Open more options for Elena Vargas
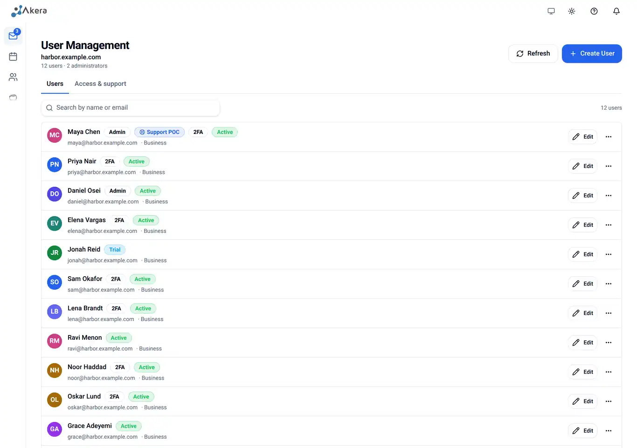Viewport: 637px width, 448px height. [609, 225]
